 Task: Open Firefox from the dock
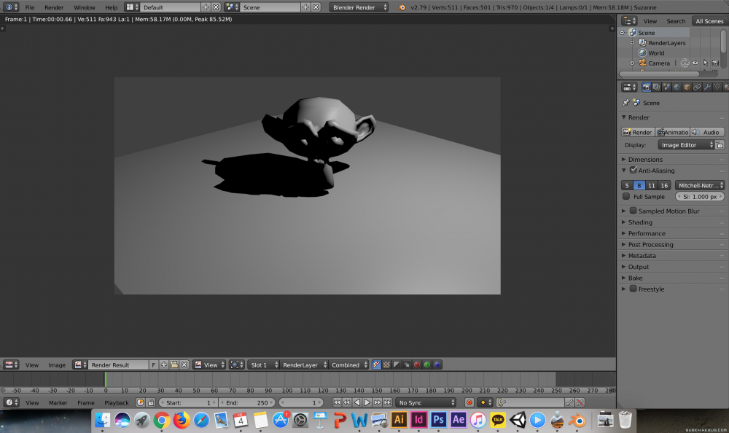point(182,420)
